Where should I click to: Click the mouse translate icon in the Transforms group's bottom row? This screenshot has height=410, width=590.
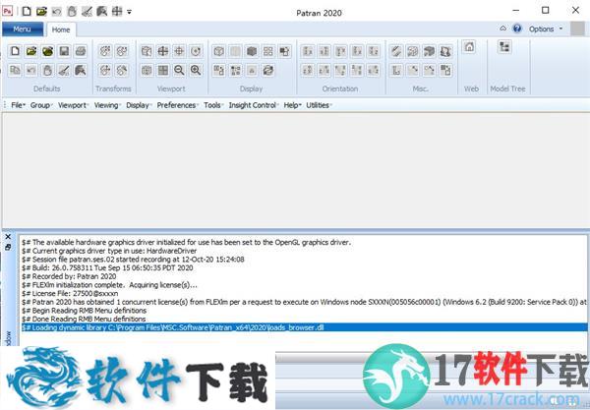(x=105, y=70)
